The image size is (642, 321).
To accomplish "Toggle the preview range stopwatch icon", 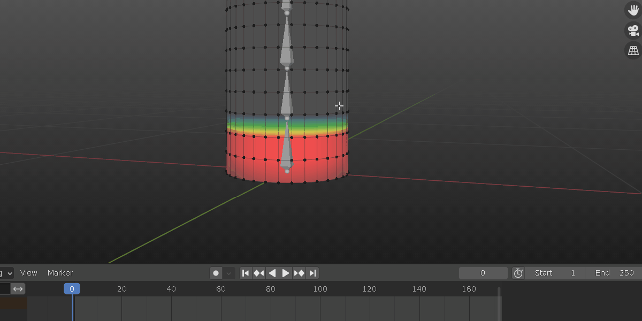I will pos(518,273).
